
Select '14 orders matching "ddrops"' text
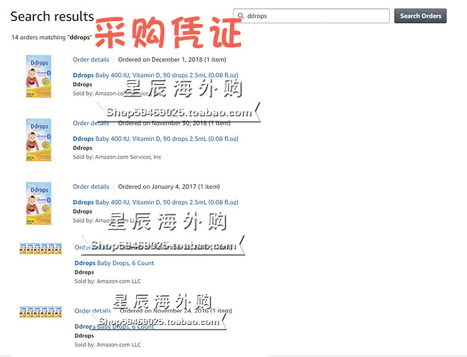coord(52,37)
